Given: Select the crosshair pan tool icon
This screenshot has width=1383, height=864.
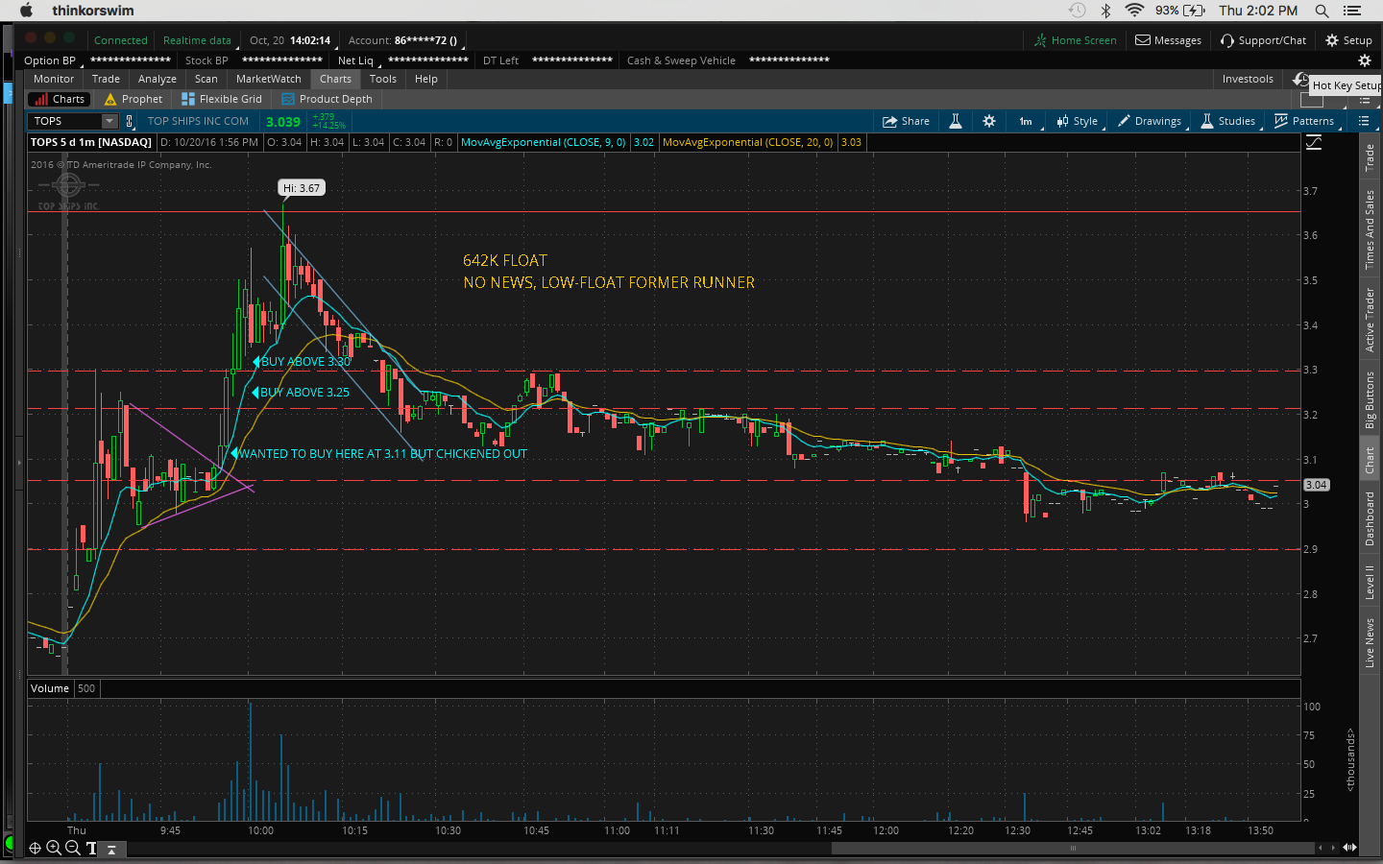Looking at the screenshot, I should coord(35,848).
